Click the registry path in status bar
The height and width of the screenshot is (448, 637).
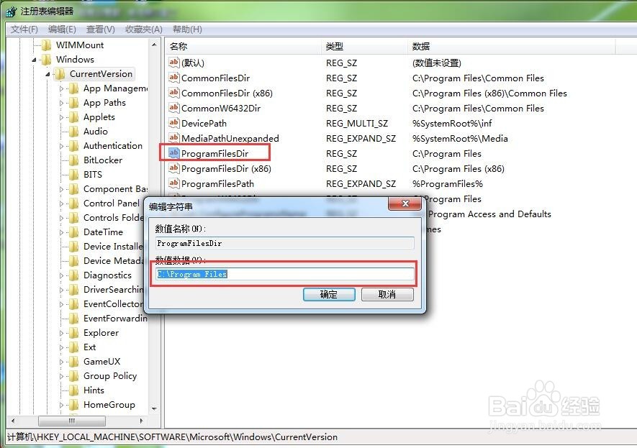coord(172,437)
